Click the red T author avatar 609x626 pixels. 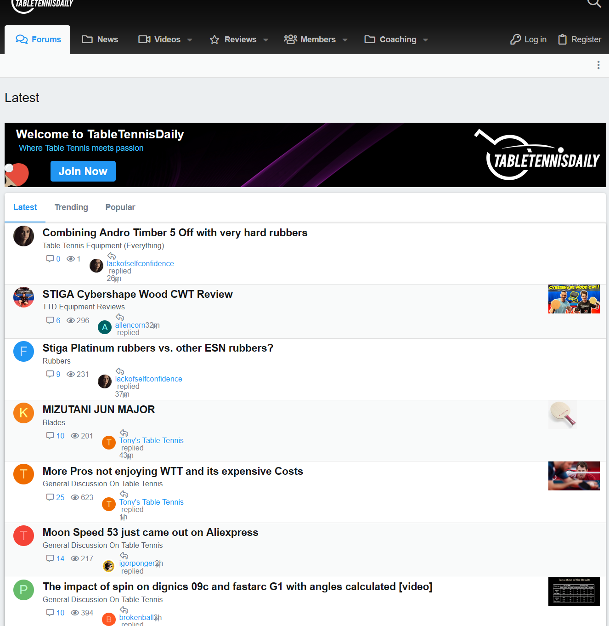pos(23,536)
